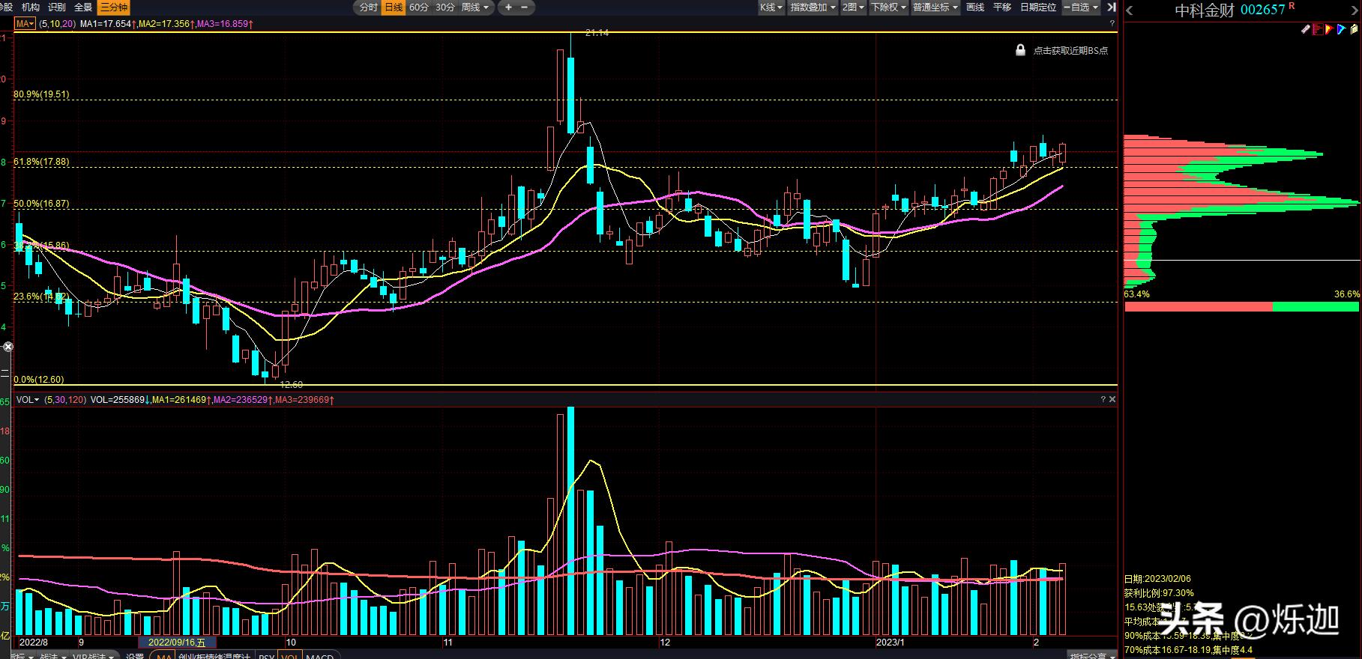Viewport: 1362px width, 659px height.
Task: Open the MA indicator selector dropdown
Action: (x=25, y=24)
